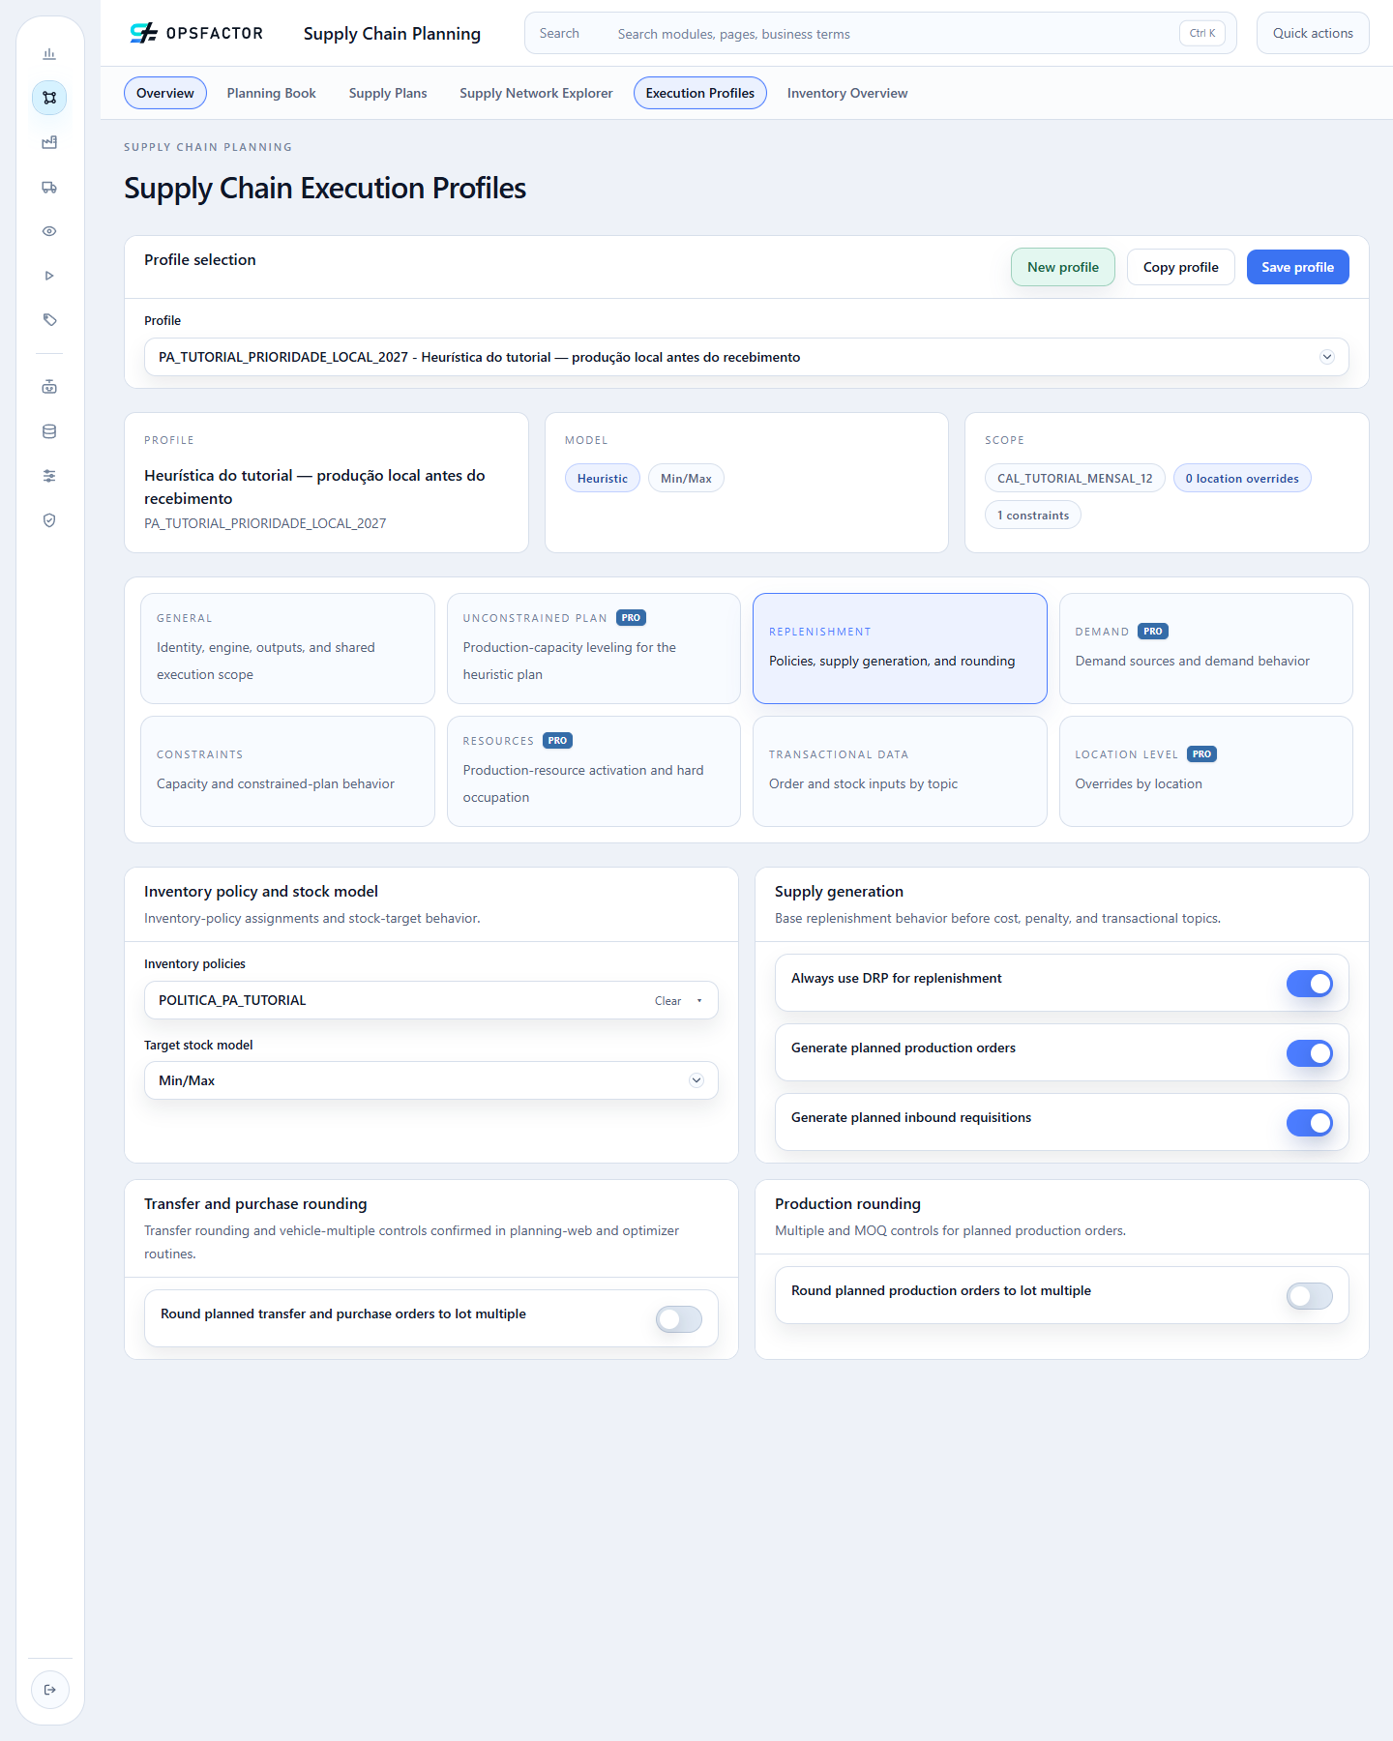This screenshot has height=1741, width=1393.
Task: Open the price tag sidebar icon
Action: coord(49,320)
